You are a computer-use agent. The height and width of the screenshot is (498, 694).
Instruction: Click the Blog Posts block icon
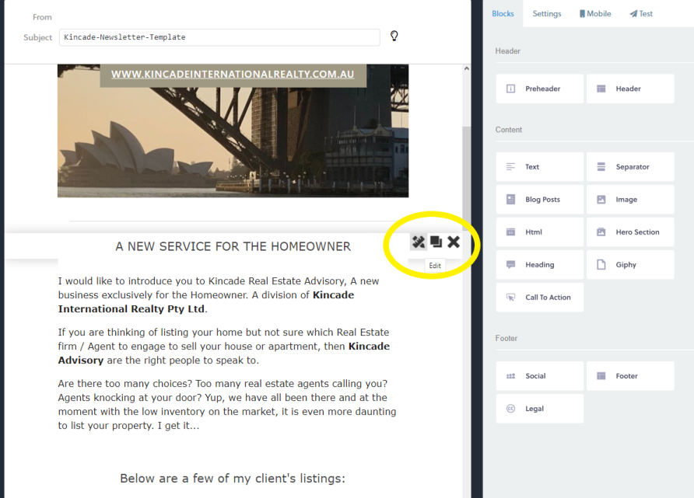[x=510, y=200]
